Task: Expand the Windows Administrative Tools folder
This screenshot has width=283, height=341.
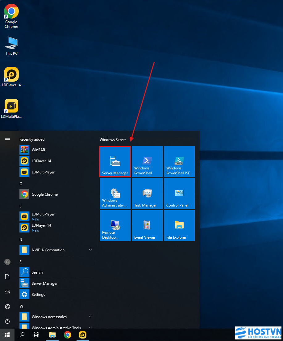Action: tap(56, 326)
